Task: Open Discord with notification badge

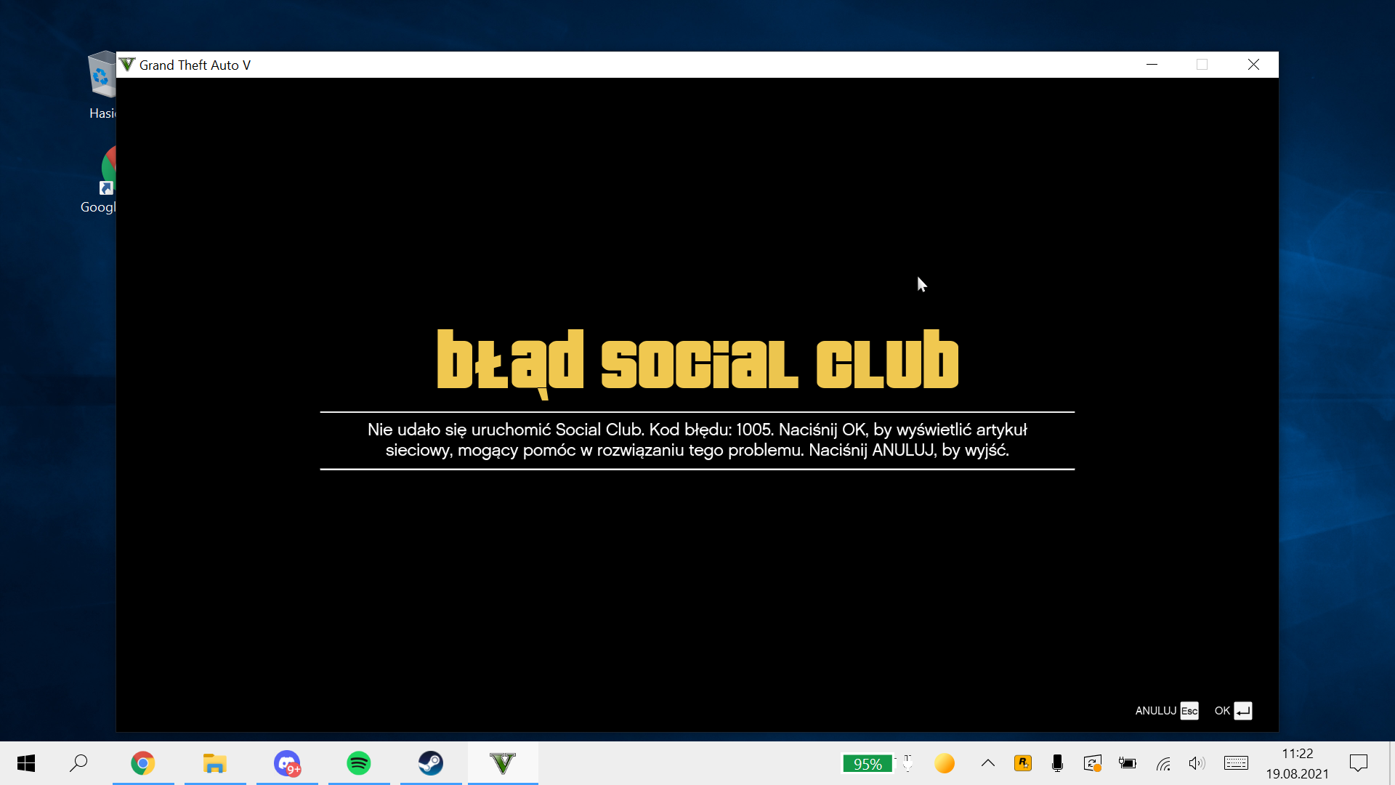Action: click(x=287, y=763)
